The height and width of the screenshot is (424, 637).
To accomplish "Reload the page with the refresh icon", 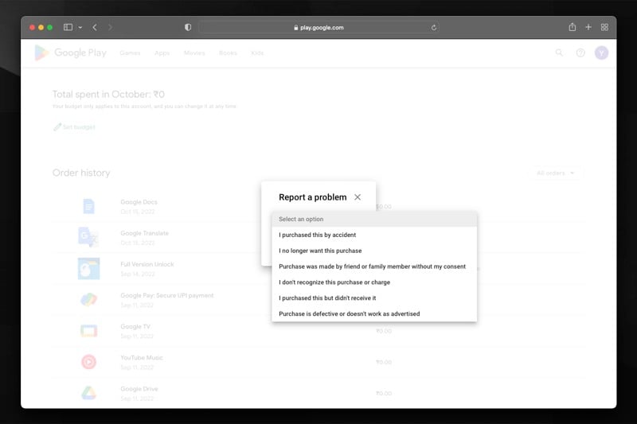I will pos(433,28).
